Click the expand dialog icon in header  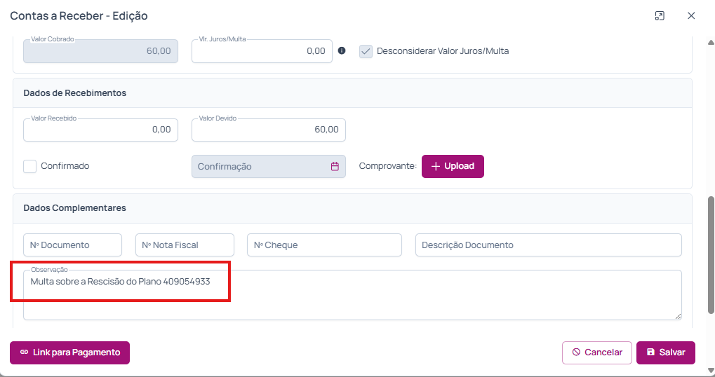click(660, 15)
